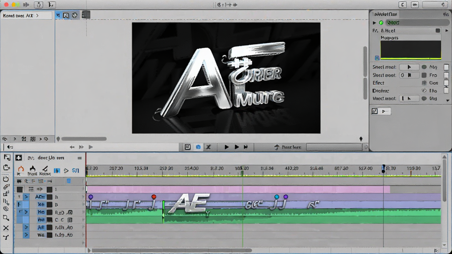
Task: Select the magnifier tool in the left toolbar
Action: [x=6, y=218]
